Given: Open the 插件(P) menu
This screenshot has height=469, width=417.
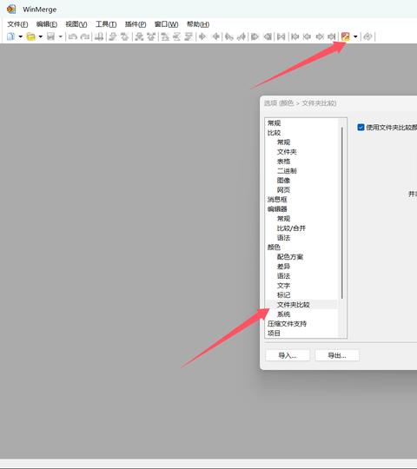Looking at the screenshot, I should tap(136, 24).
